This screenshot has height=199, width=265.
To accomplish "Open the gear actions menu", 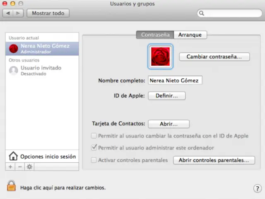I will (29, 166).
